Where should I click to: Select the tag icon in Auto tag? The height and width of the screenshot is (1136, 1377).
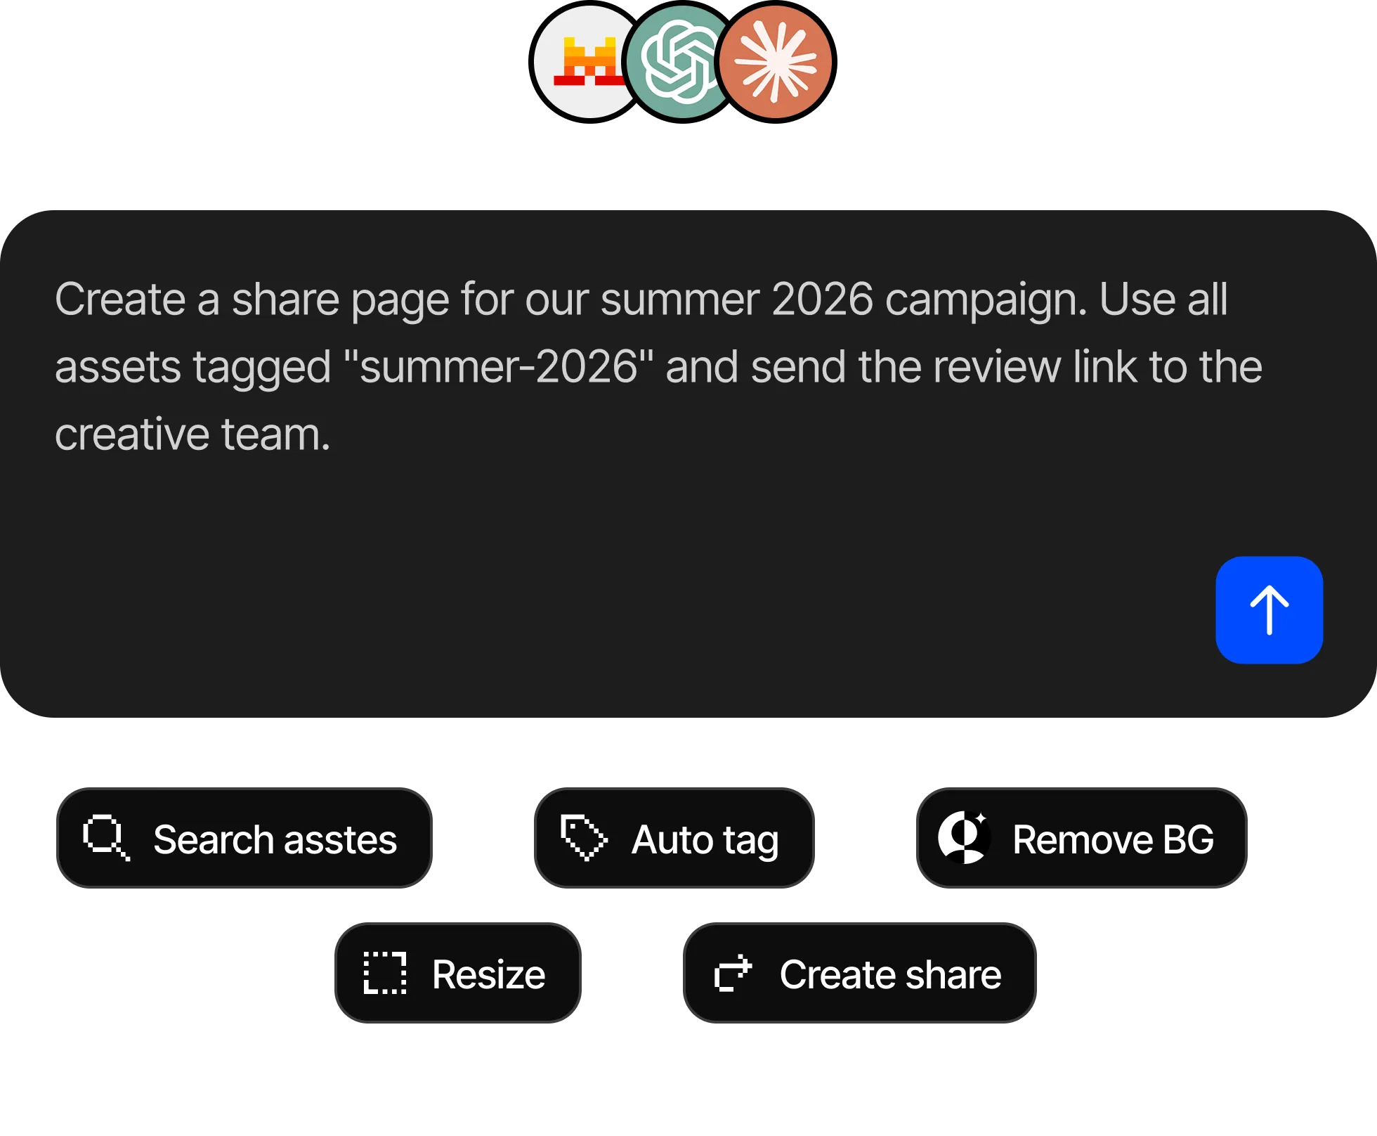point(585,839)
